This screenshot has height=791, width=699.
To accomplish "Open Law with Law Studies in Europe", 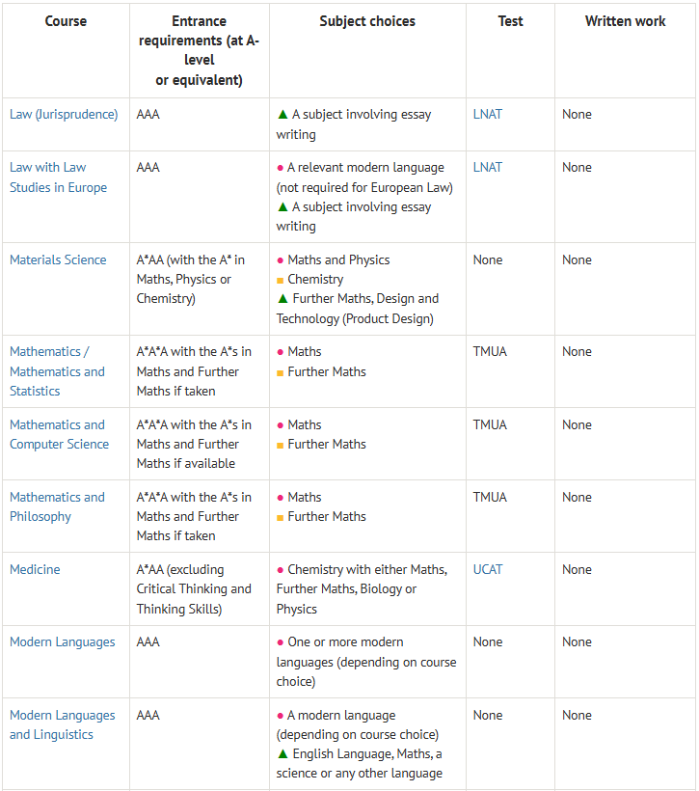I will 58,177.
